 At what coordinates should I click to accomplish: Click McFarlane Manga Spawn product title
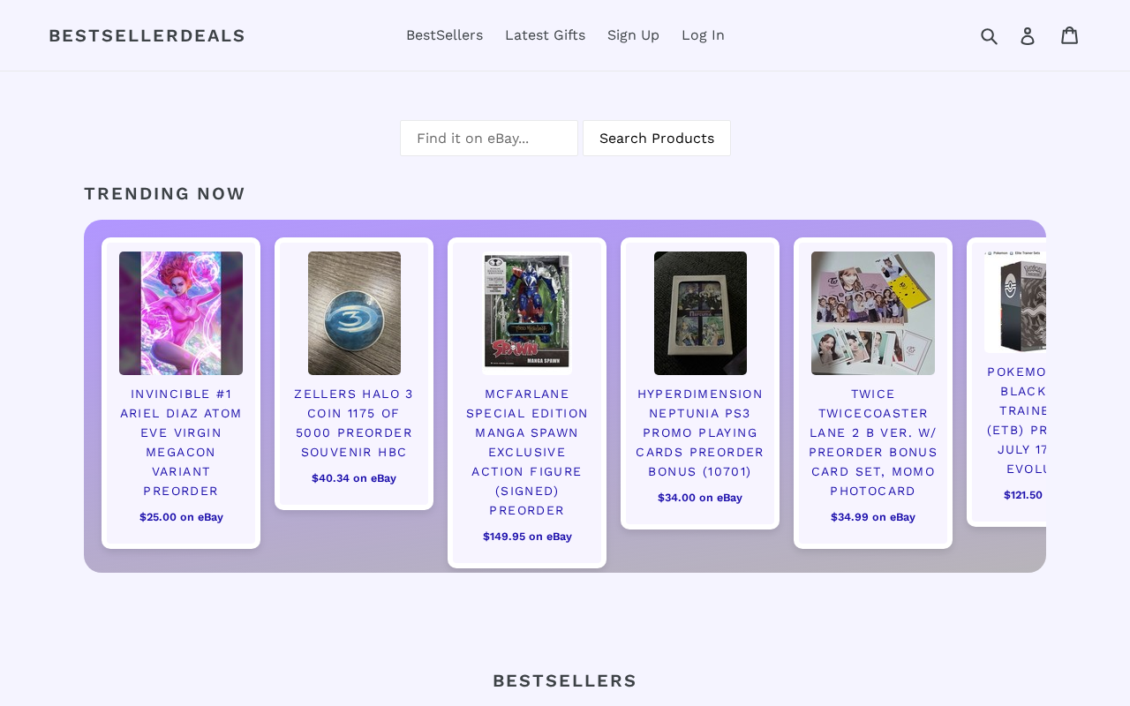point(527,452)
